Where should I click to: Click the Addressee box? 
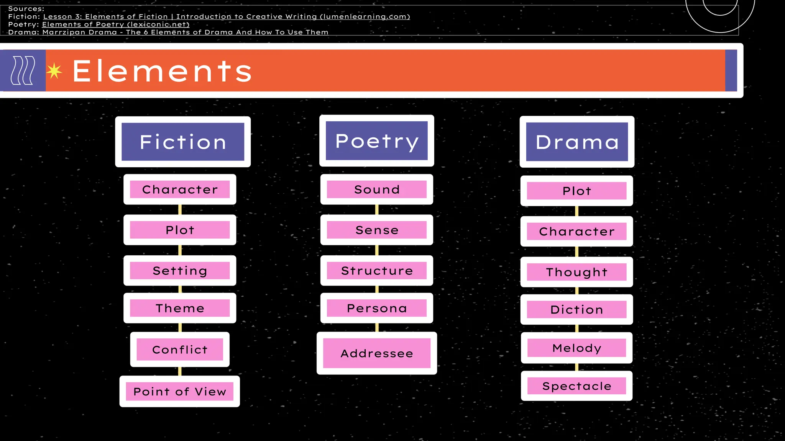pos(377,353)
